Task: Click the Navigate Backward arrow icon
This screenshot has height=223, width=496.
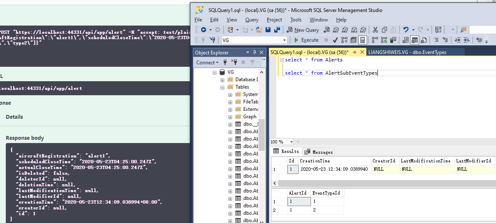Action: [203, 30]
